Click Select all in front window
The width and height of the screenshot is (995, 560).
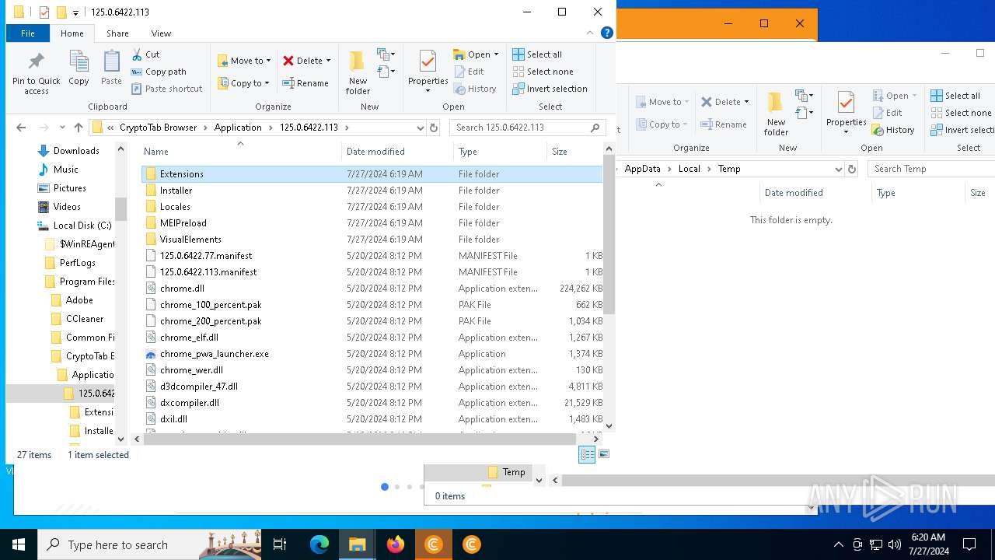537,54
